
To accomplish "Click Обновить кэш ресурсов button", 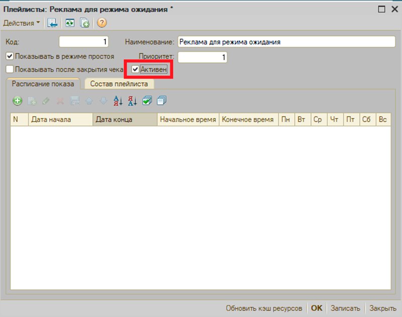I will pos(264,308).
